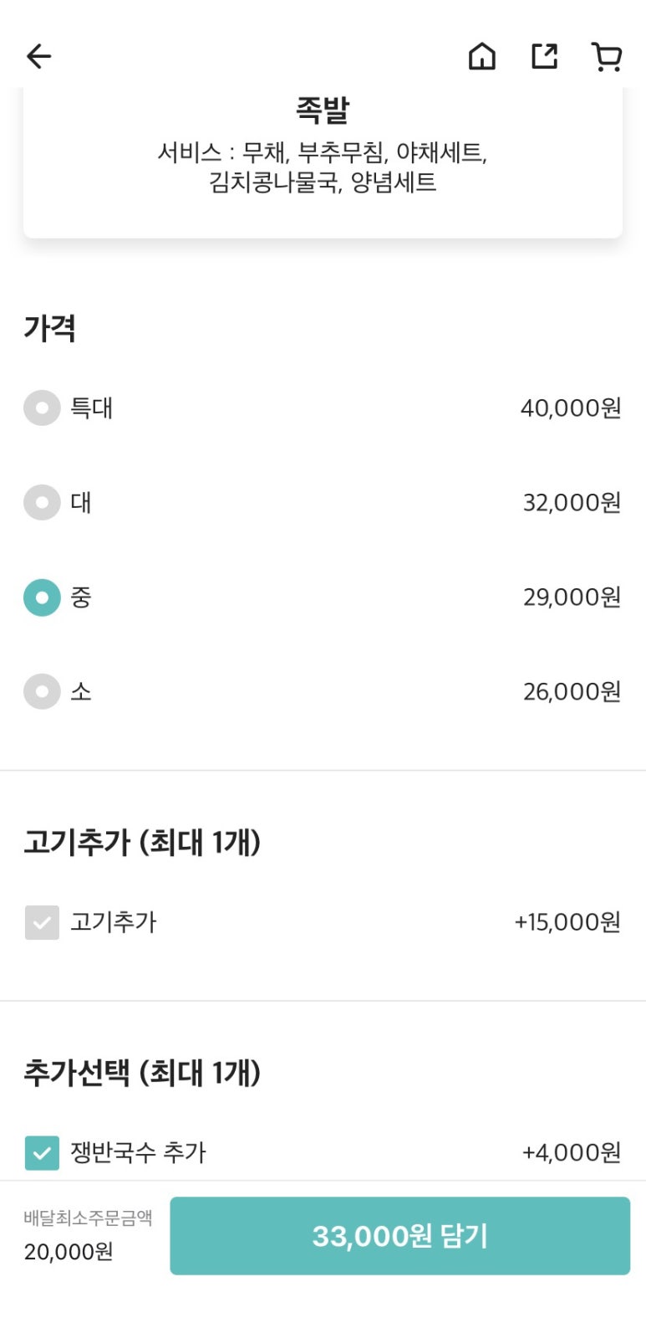This screenshot has height=1318, width=646.
Task: Check the 고기추가 checkbox
Action: 42,922
